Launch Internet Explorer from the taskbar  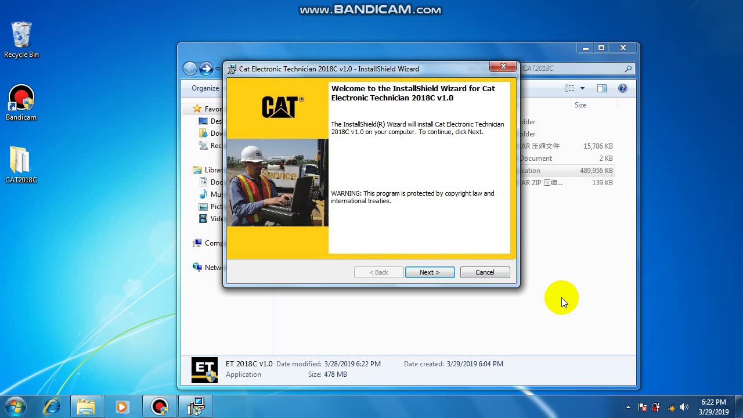tap(52, 407)
